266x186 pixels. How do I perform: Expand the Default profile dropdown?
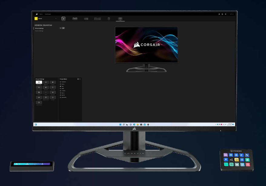(x=56, y=19)
